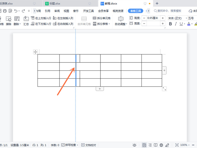Click the Undo arrow icon

click(16, 11)
